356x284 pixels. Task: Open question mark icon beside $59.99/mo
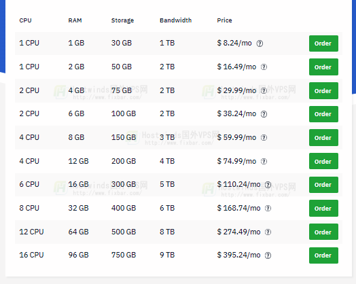(x=264, y=137)
